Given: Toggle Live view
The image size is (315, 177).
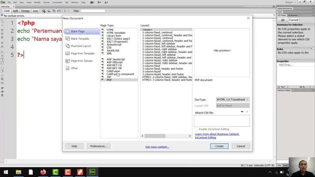Looking at the screenshot, I should click(35, 11).
